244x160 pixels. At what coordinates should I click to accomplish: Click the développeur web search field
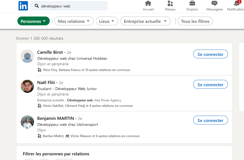click(69, 6)
